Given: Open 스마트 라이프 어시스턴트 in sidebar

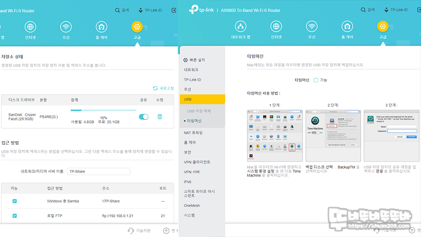Looking at the screenshot, I should click(x=199, y=193).
